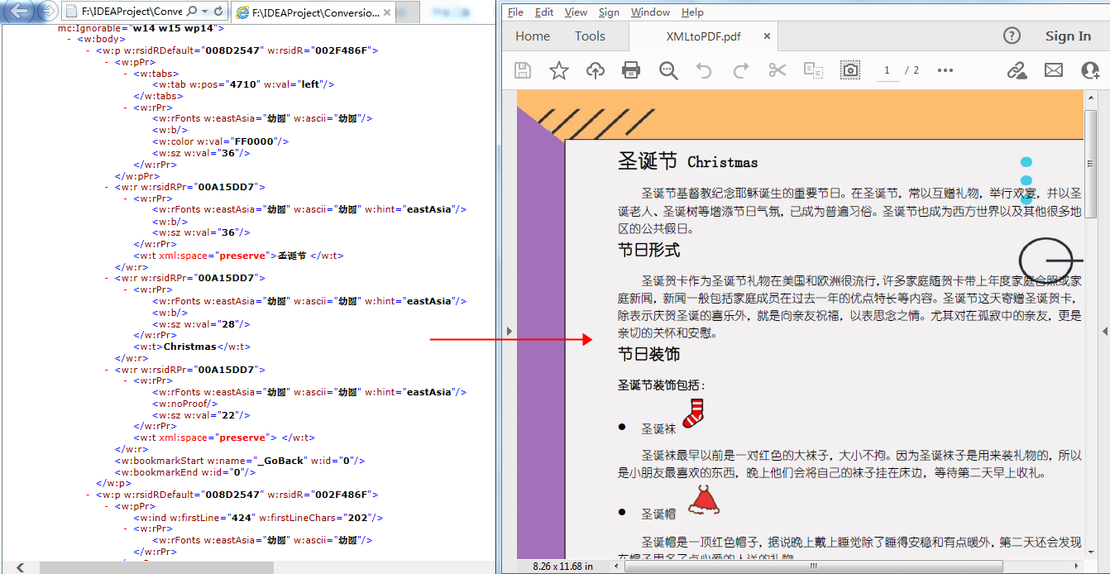Email the PDF using the envelope icon

point(1053,70)
